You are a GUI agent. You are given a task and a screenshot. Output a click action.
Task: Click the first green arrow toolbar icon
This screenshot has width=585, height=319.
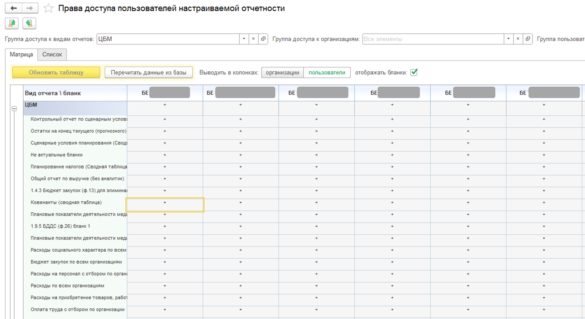click(x=12, y=23)
